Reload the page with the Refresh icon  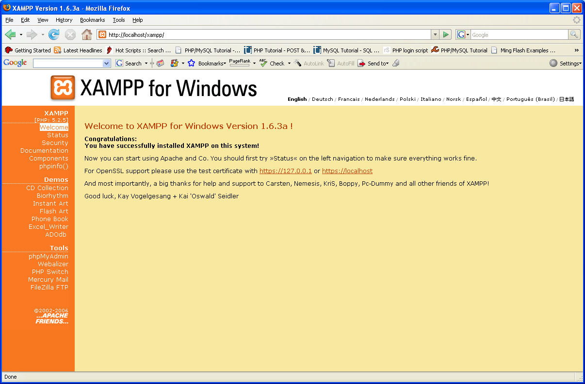pyautogui.click(x=54, y=34)
